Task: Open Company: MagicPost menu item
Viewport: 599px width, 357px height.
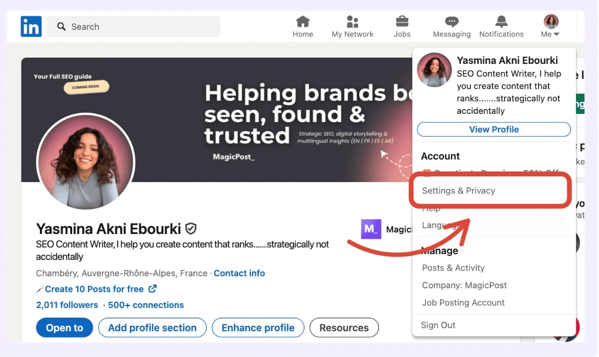Action: point(464,285)
